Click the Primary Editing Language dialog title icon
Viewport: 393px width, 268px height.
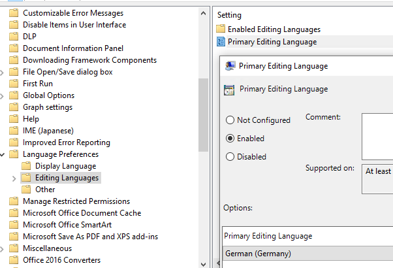click(x=230, y=66)
